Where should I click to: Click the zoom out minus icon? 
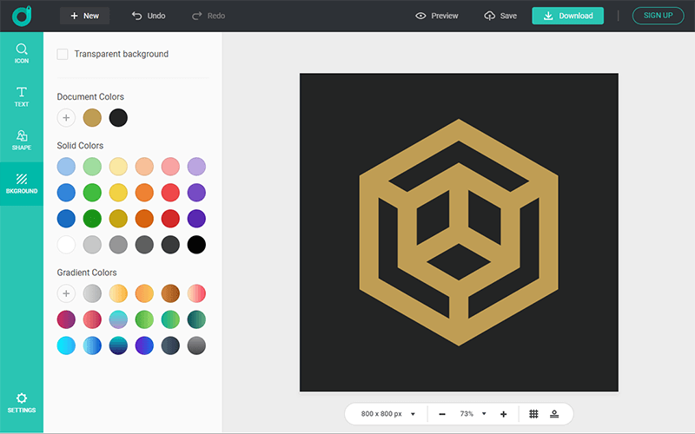pyautogui.click(x=442, y=414)
